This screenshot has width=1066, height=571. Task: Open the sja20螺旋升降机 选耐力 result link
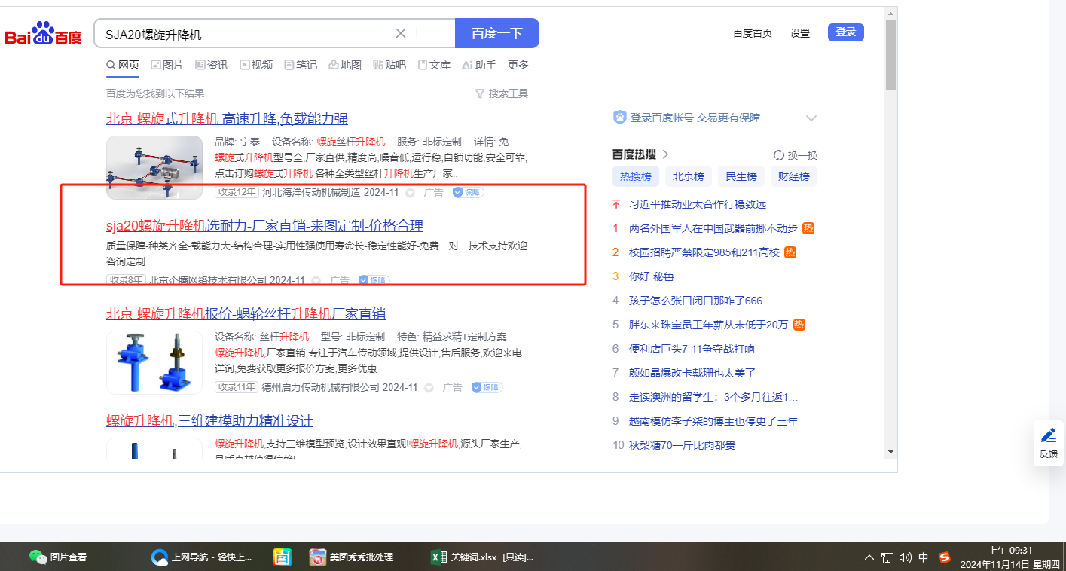(264, 225)
